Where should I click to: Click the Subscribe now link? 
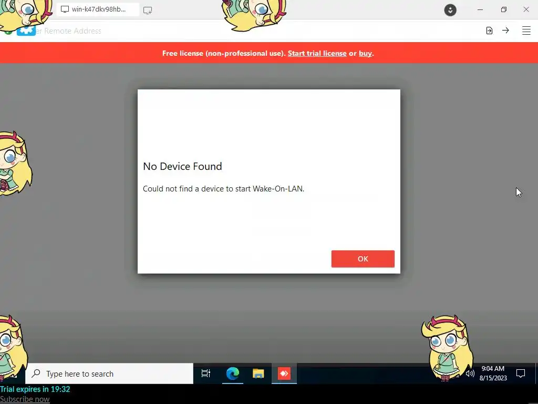25,399
